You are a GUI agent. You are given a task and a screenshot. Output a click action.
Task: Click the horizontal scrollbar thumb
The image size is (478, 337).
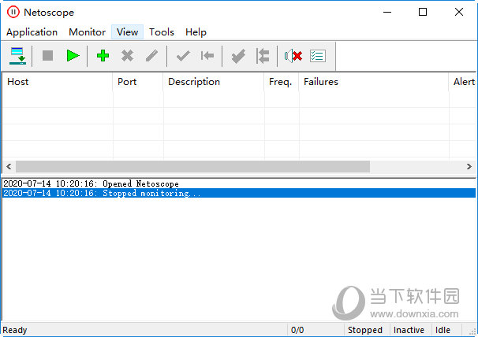(x=192, y=166)
